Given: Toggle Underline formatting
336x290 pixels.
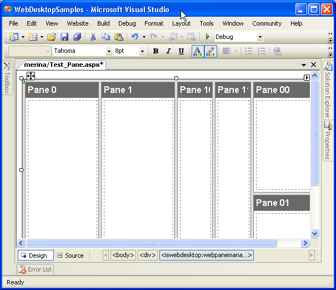Looking at the screenshot, I should click(181, 51).
